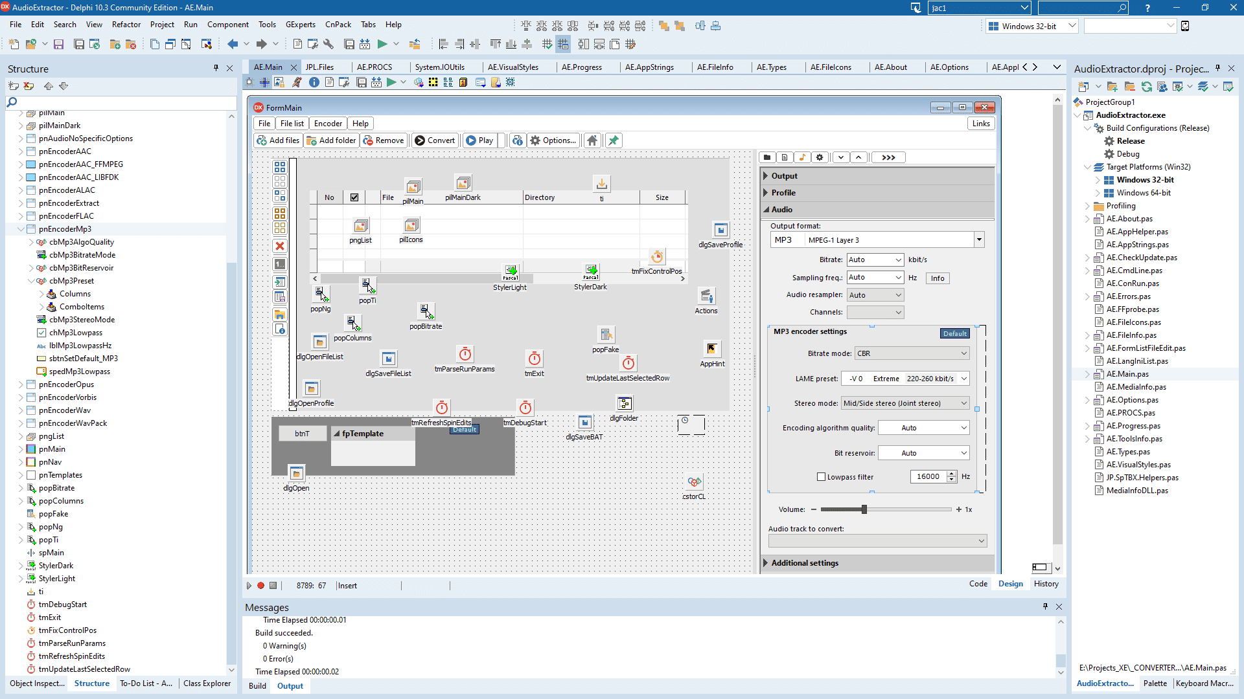
Task: Select the StylerDark component on the form
Action: (591, 272)
